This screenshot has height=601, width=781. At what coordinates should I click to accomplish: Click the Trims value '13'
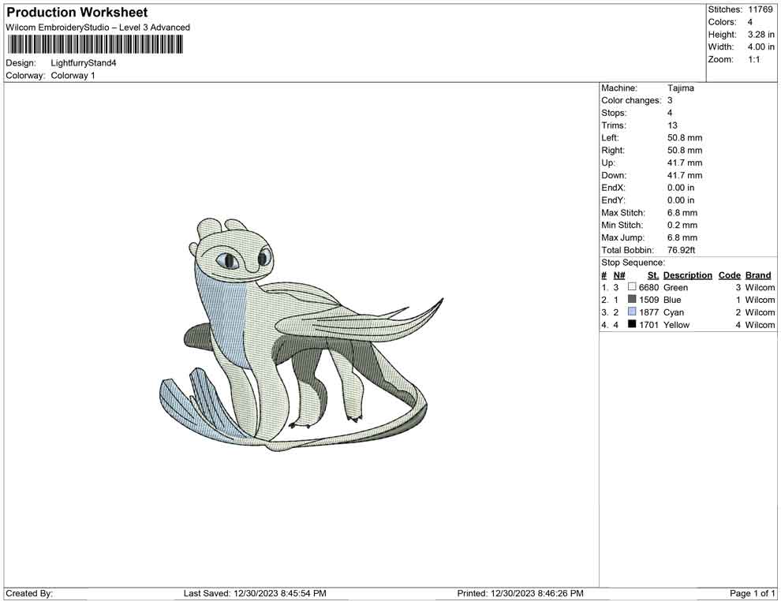(672, 125)
